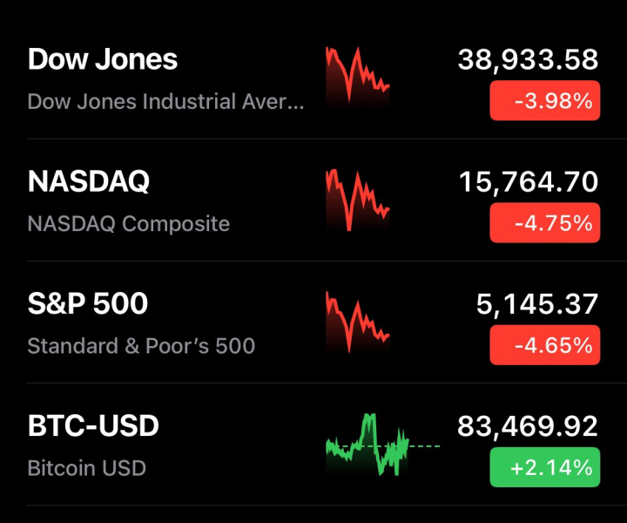Toggle the Dow Jones -3.98% change badge
This screenshot has width=627, height=523.
click(x=544, y=101)
